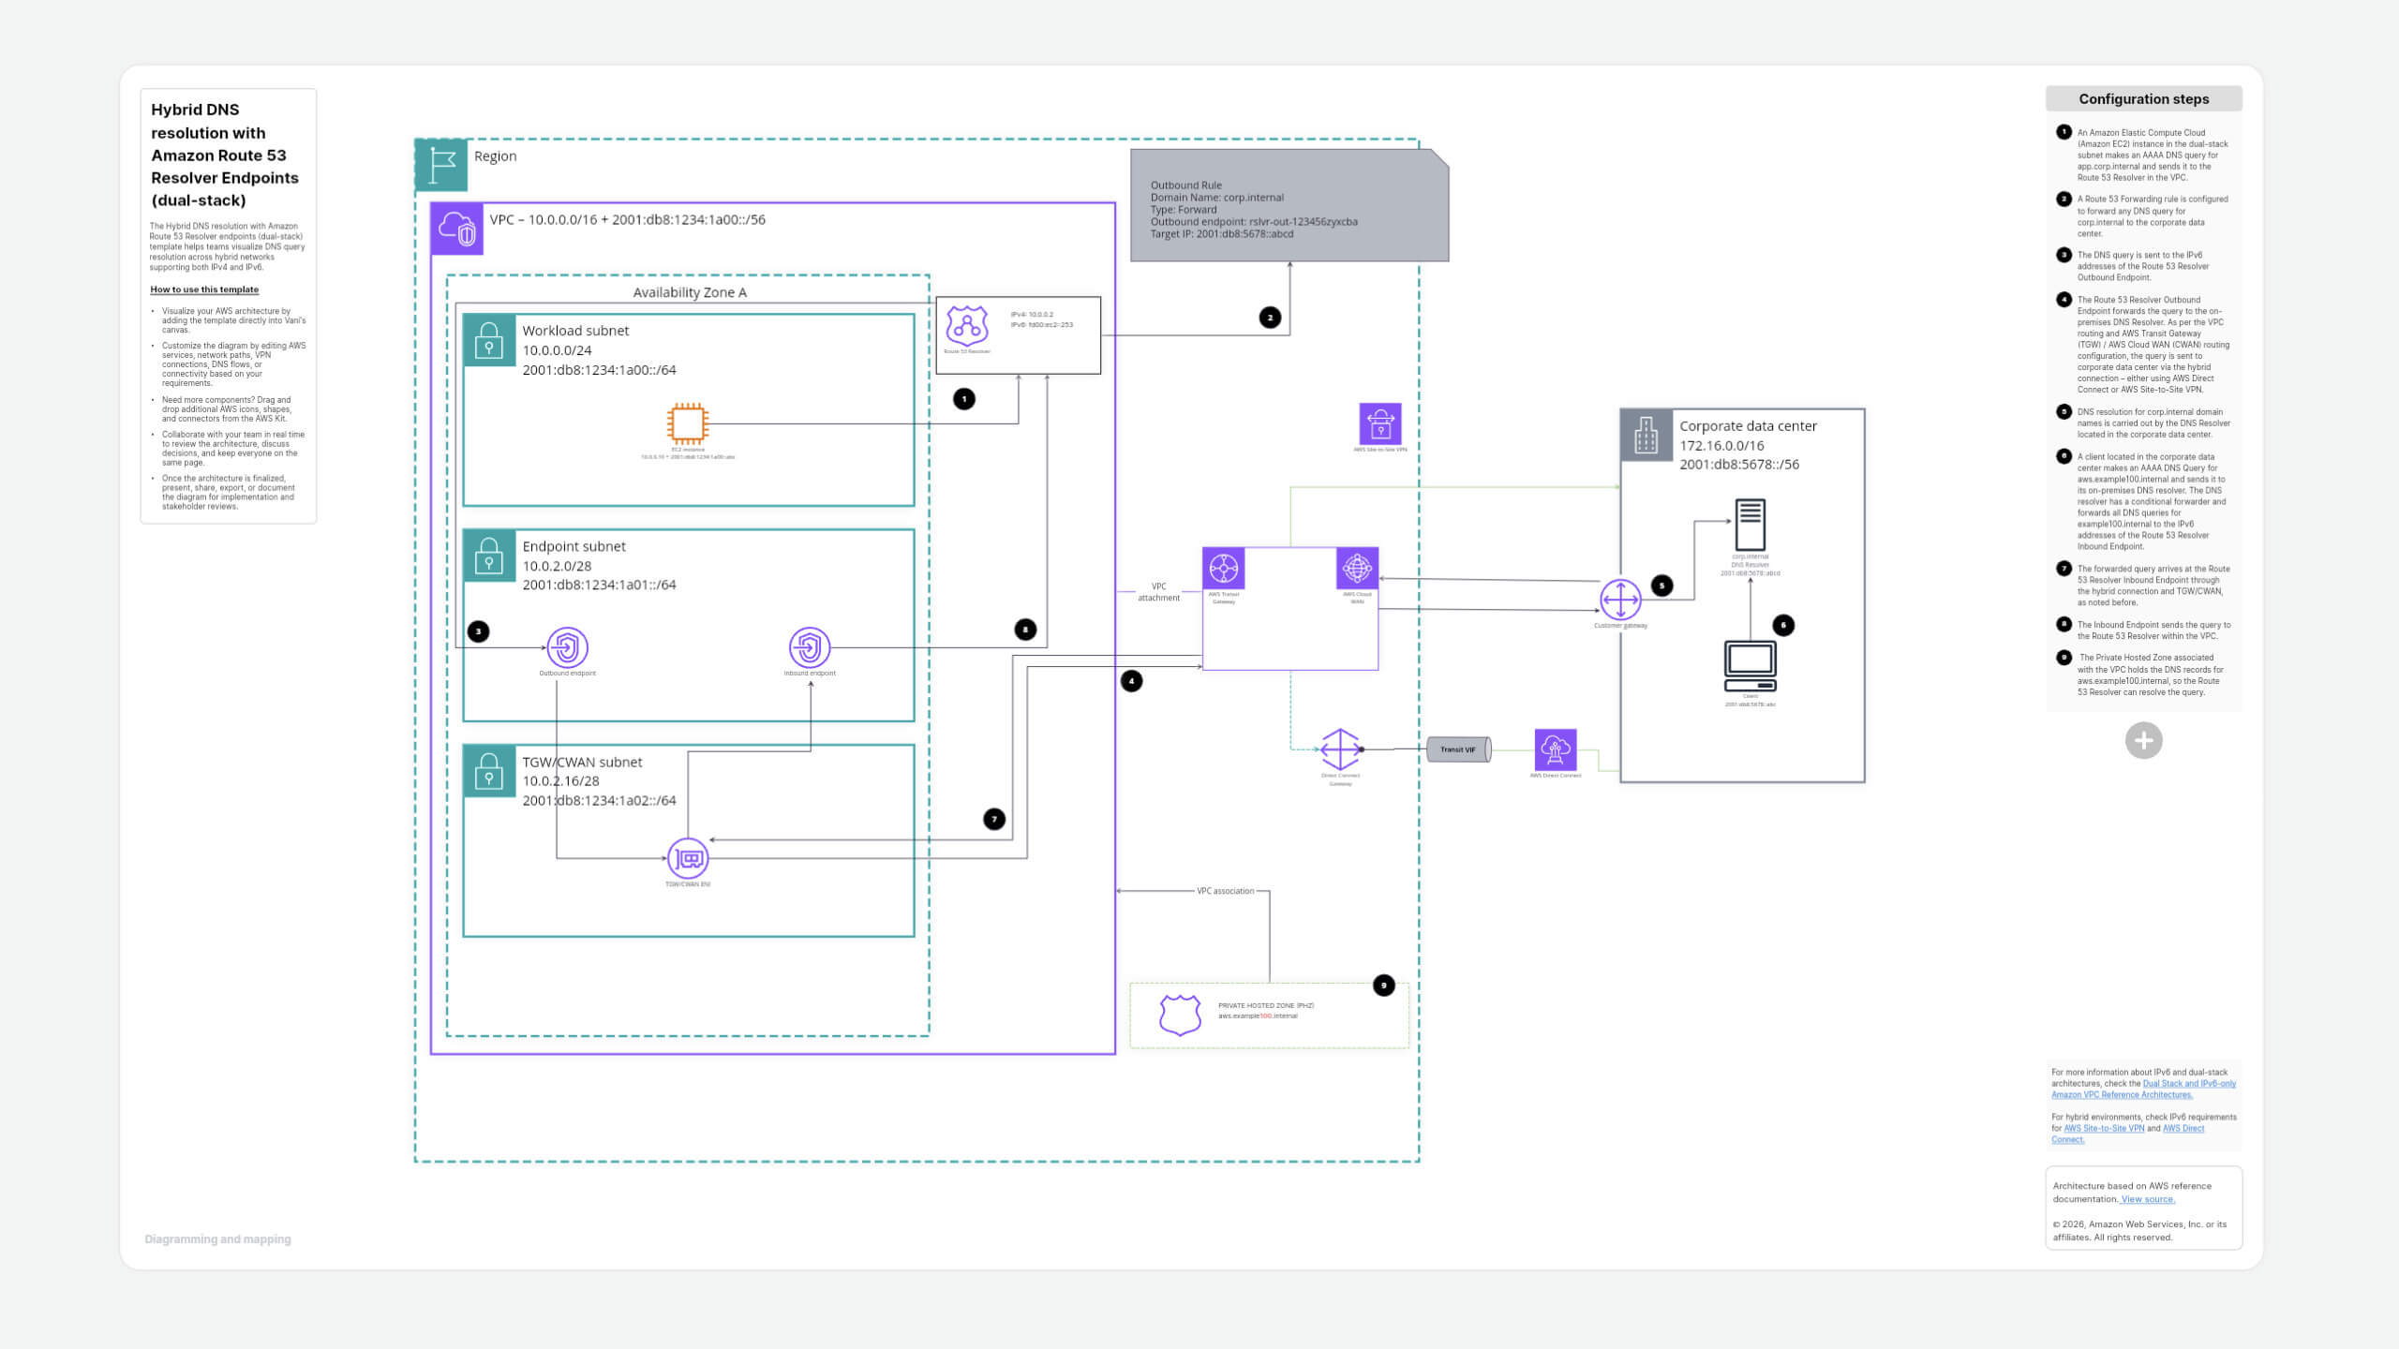This screenshot has height=1349, width=2399.
Task: Click the Diagramming and mapping footer text
Action: click(217, 1239)
